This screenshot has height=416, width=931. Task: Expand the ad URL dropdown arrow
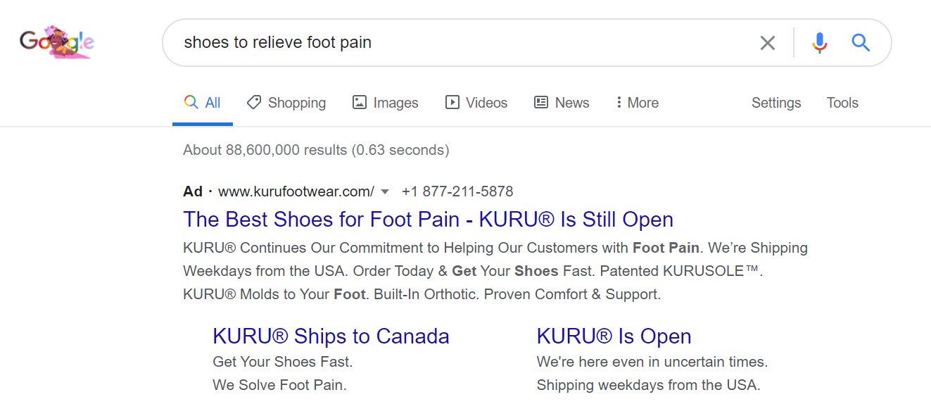(x=385, y=191)
